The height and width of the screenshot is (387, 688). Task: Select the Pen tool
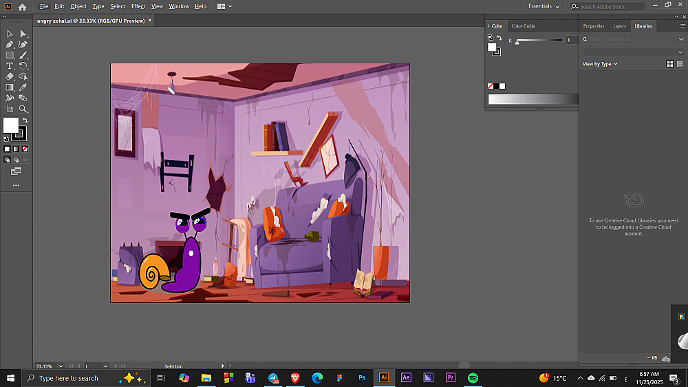(10, 44)
